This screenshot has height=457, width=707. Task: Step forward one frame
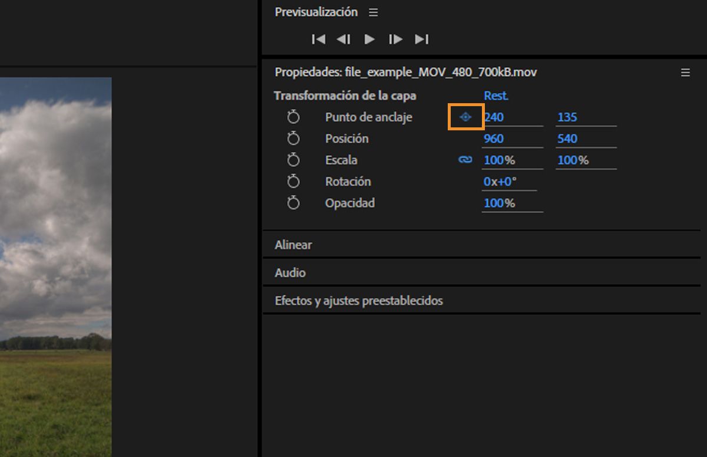(x=395, y=39)
